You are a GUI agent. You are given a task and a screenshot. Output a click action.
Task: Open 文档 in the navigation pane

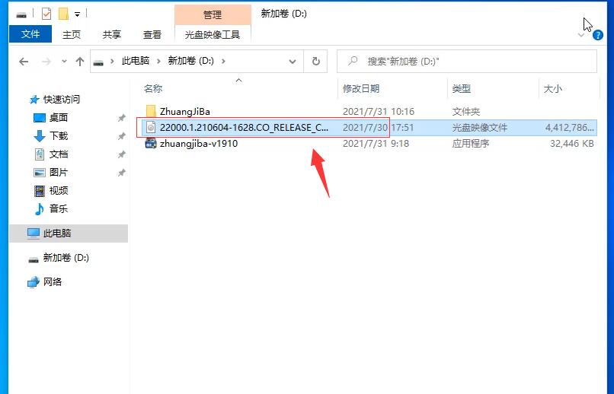(x=59, y=154)
